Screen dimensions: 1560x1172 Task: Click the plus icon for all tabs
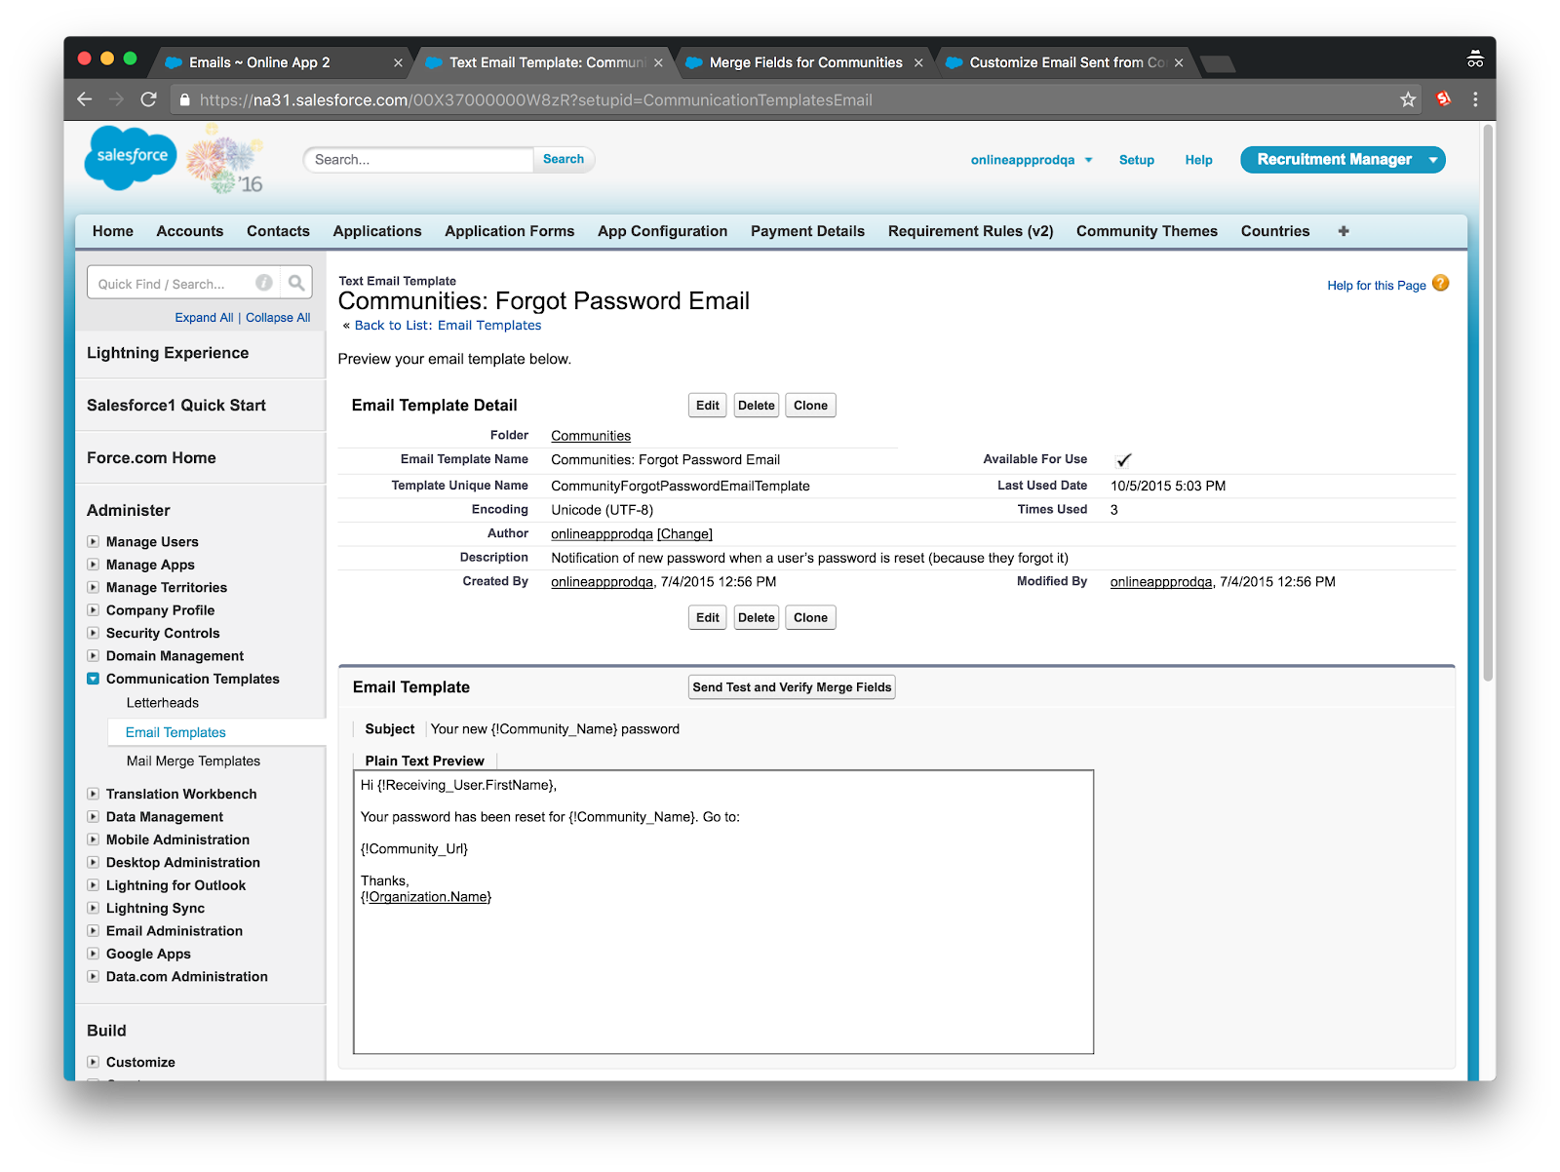click(1344, 231)
